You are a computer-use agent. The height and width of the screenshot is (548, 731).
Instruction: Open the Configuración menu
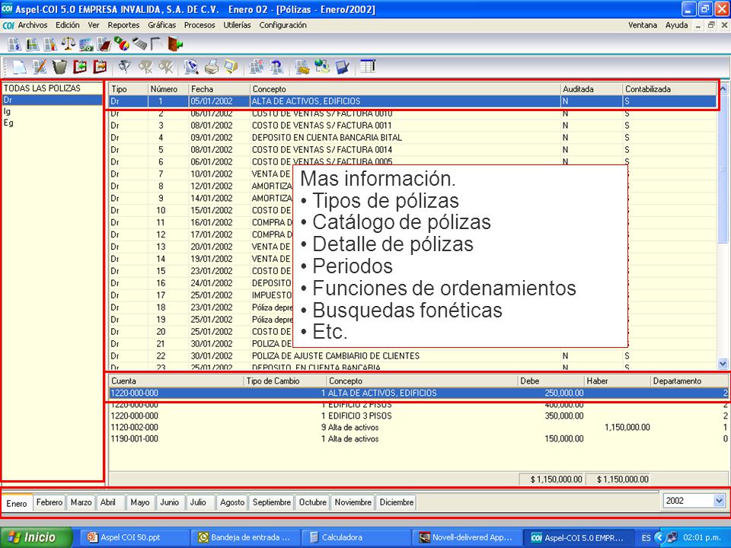[x=283, y=25]
